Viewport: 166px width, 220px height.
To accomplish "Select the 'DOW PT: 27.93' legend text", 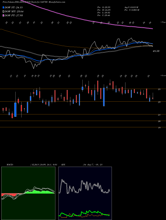I will (x=14, y=15).
